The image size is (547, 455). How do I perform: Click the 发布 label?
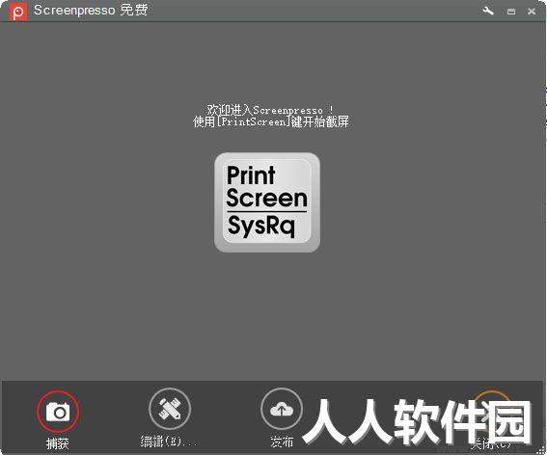(x=282, y=442)
